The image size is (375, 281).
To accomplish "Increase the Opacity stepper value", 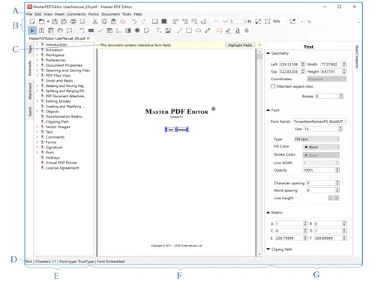I will (x=337, y=169).
